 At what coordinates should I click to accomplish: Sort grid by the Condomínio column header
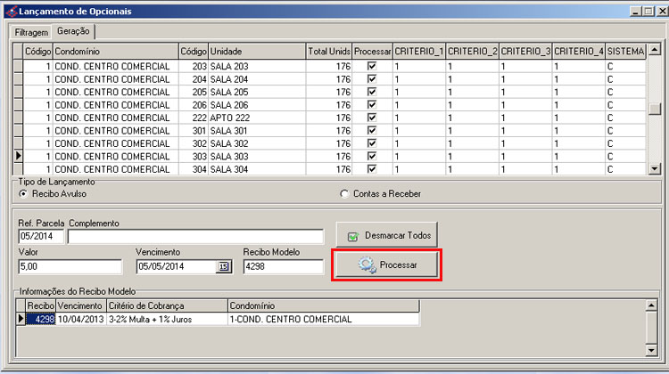coord(116,52)
